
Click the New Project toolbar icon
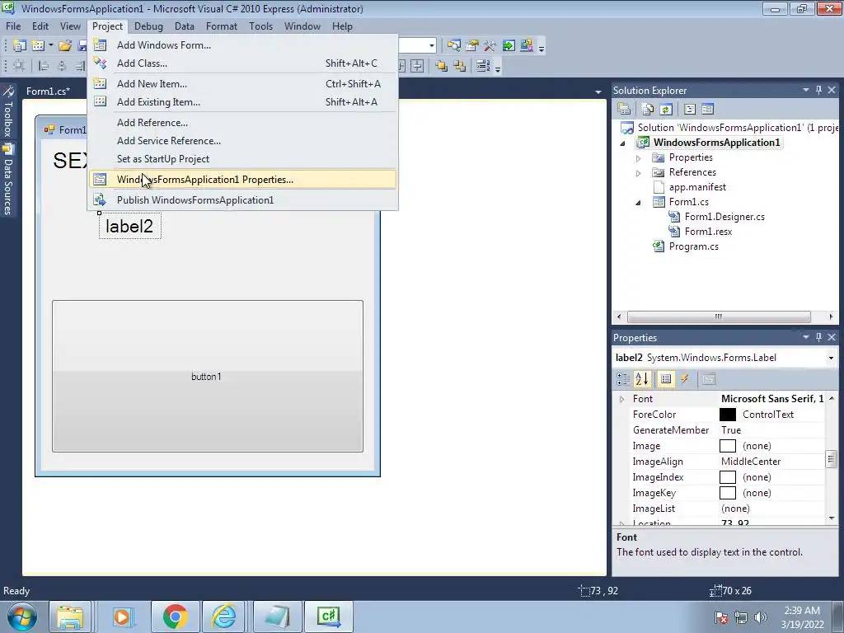[20, 46]
